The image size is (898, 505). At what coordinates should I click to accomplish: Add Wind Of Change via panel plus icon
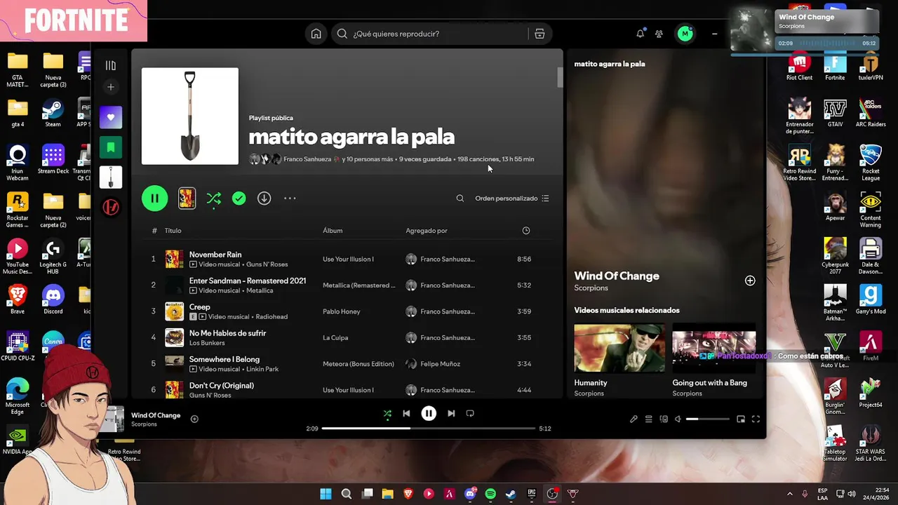[750, 281]
